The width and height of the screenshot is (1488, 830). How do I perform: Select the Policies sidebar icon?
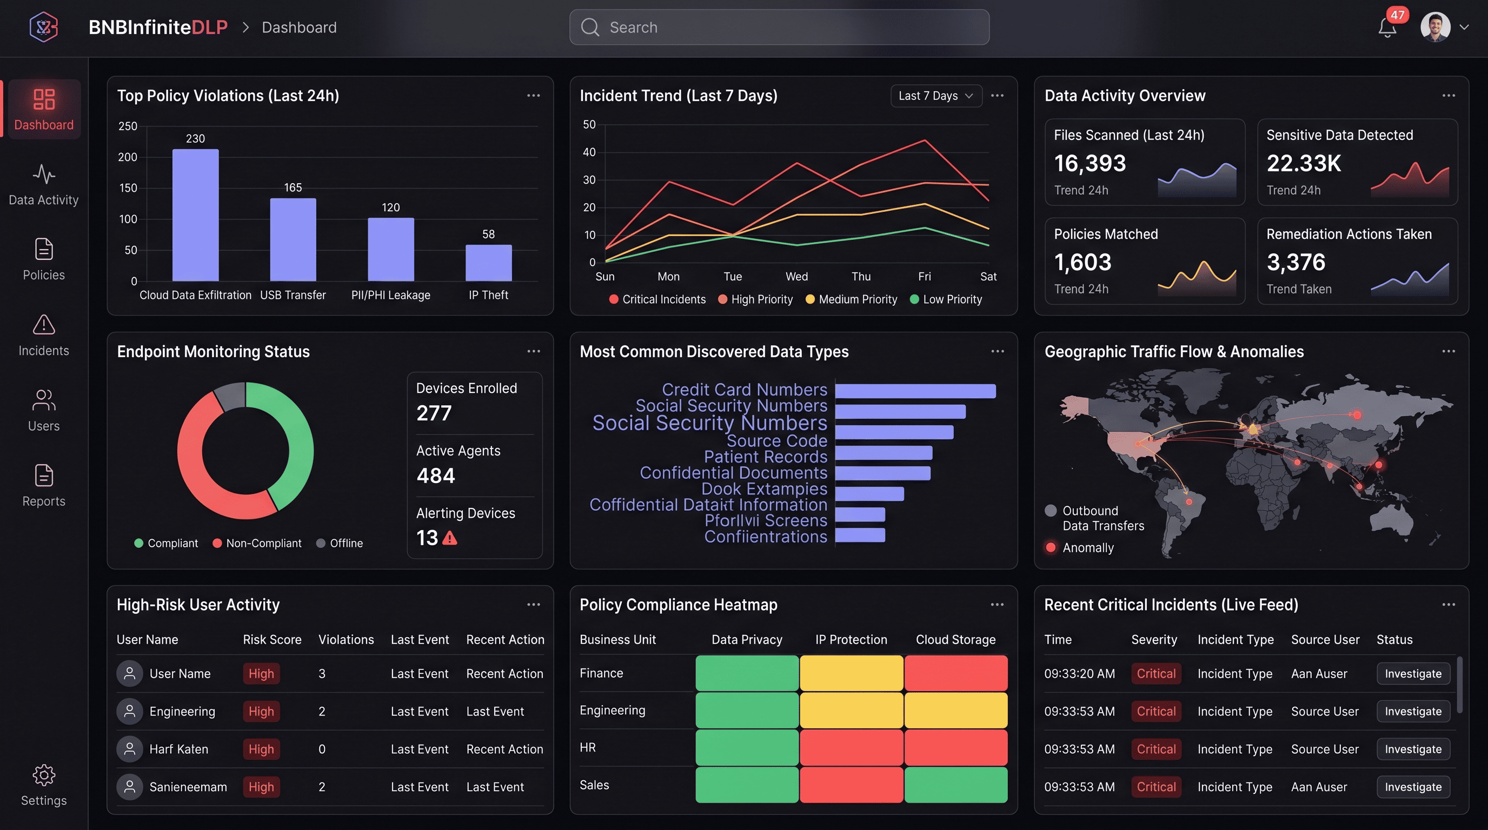[x=43, y=259]
